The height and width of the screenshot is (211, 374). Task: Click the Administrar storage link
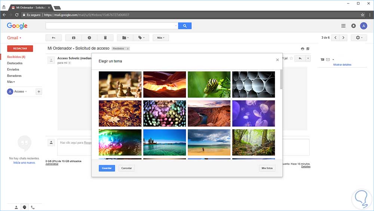click(52, 164)
